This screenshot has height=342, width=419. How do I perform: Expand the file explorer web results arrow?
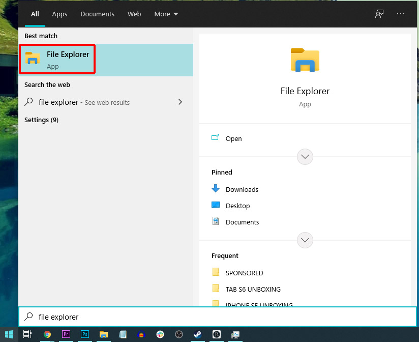coord(181,102)
